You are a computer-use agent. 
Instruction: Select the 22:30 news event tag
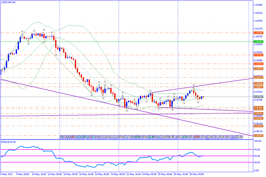pyautogui.click(x=239, y=137)
